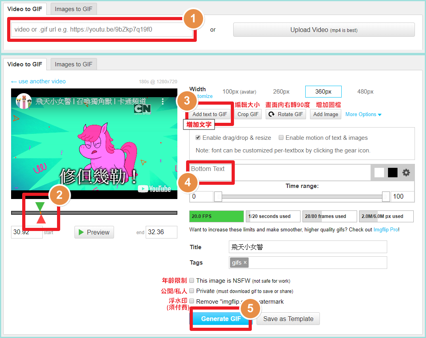Click the channel avatar in the video header
The width and height of the screenshot is (426, 338).
[x=23, y=101]
